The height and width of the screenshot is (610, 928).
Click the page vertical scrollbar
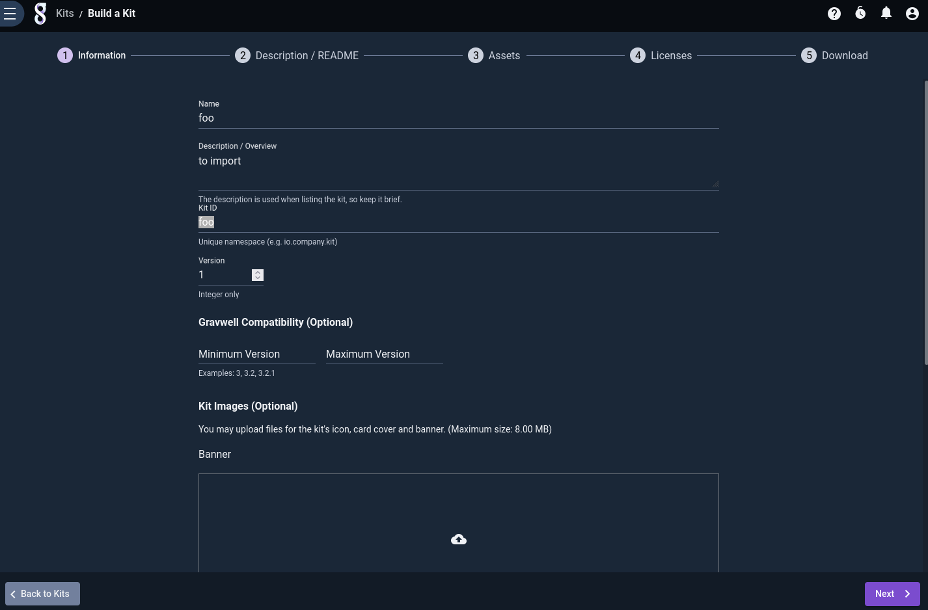click(x=925, y=222)
